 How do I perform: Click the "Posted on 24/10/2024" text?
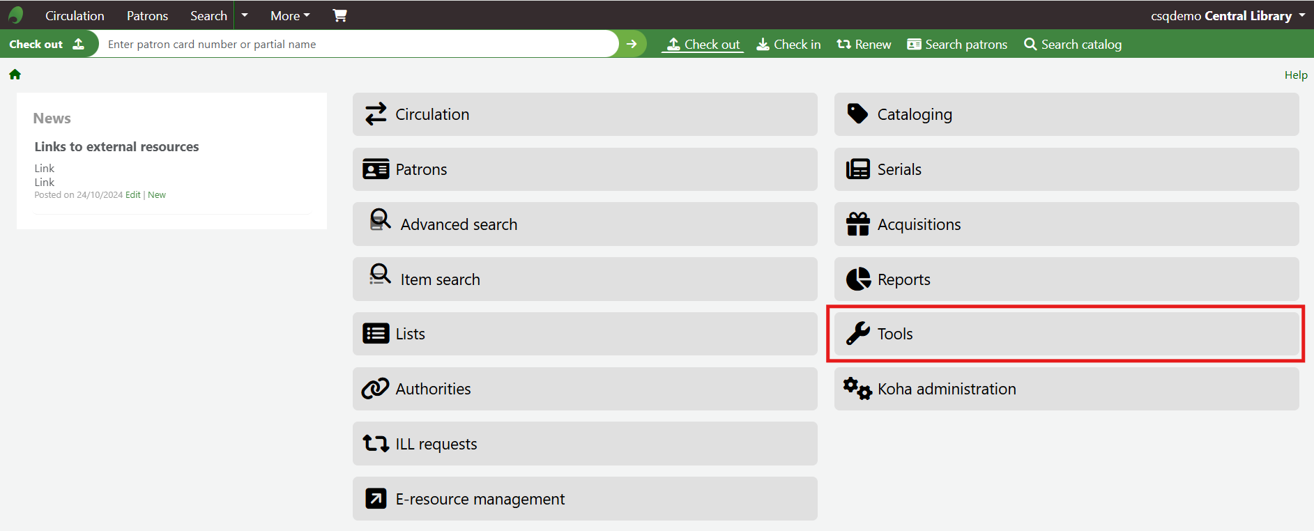pos(79,195)
